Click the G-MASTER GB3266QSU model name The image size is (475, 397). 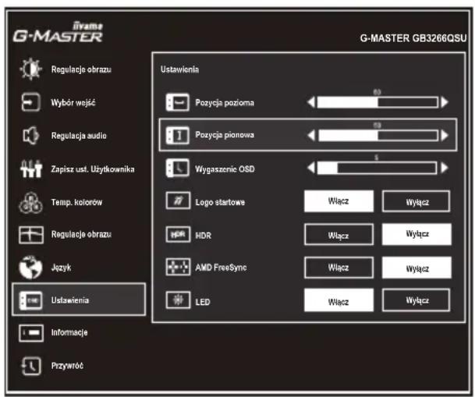413,38
